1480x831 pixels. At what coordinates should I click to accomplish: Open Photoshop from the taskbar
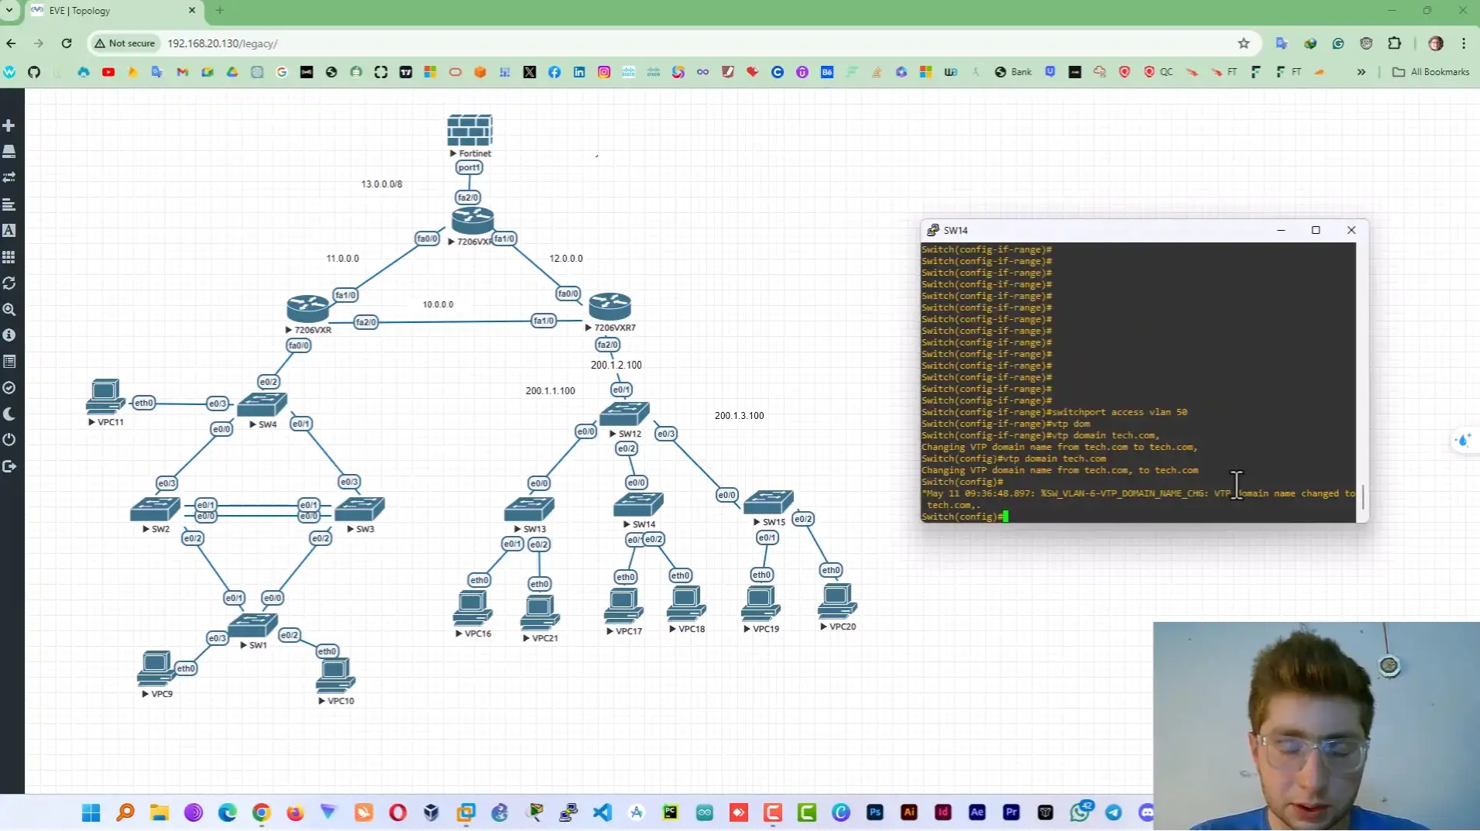874,812
